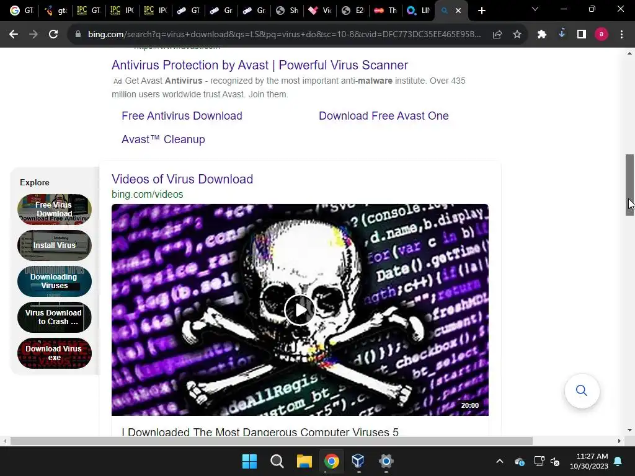This screenshot has height=476, width=635.
Task: Click the browser forward arrow
Action: pos(33,35)
